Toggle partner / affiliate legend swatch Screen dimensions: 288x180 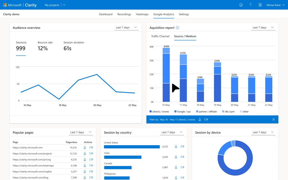[x=197, y=111]
